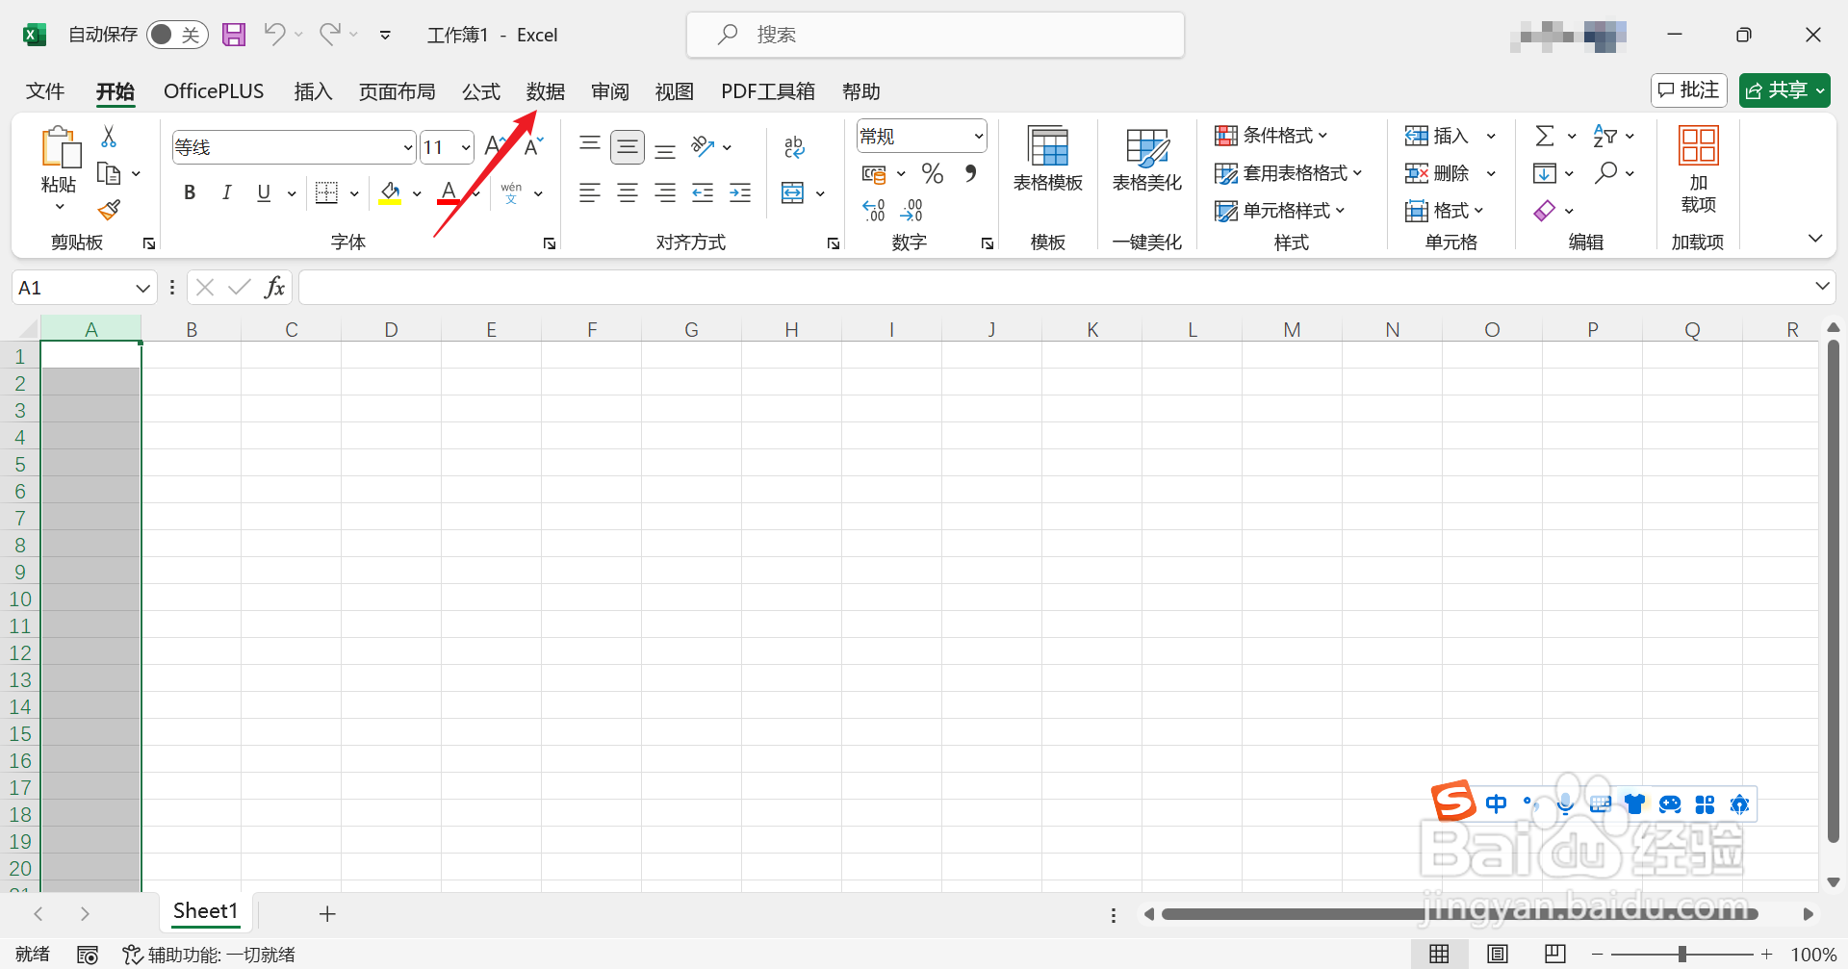Toggle center horizontal alignment
Screen dimensions: 1848x969
(628, 192)
